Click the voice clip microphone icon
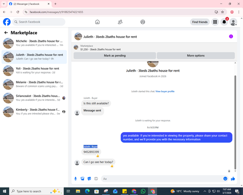Viewport: 243px width, 195px height. click(x=75, y=179)
